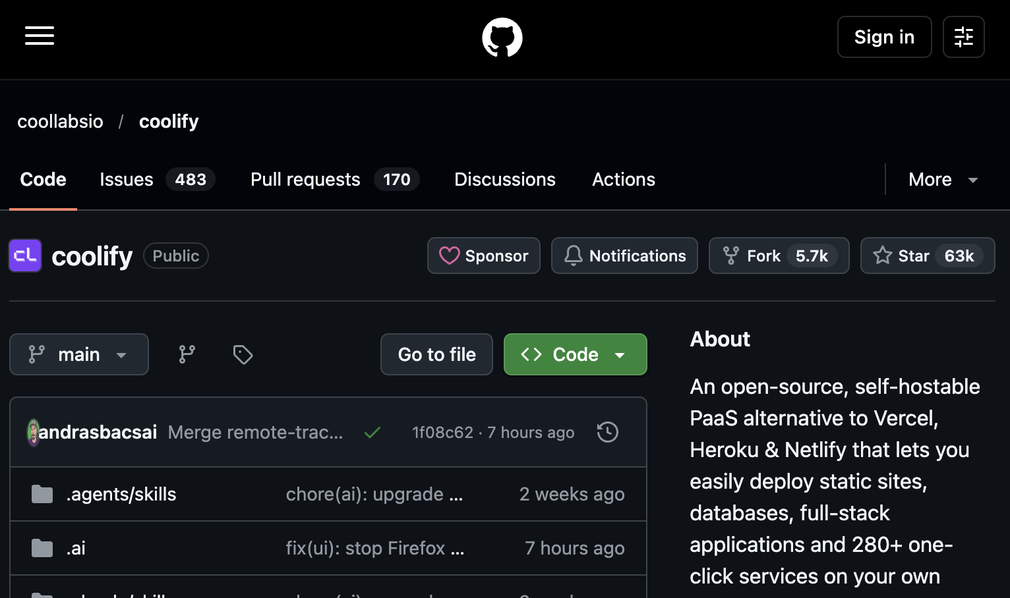Open the 'Merge remote-trac...' commit message

coord(256,432)
